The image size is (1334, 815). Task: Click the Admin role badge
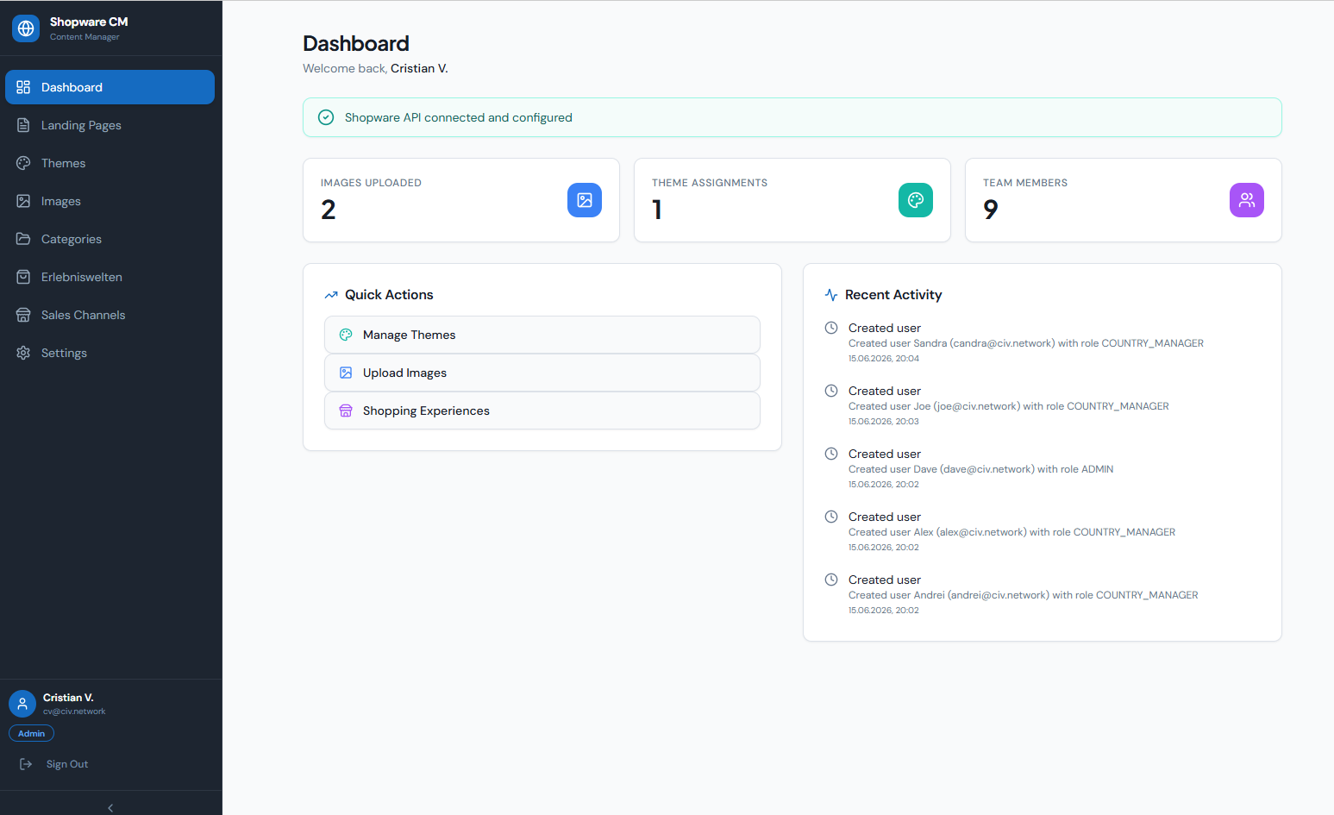[x=31, y=733]
